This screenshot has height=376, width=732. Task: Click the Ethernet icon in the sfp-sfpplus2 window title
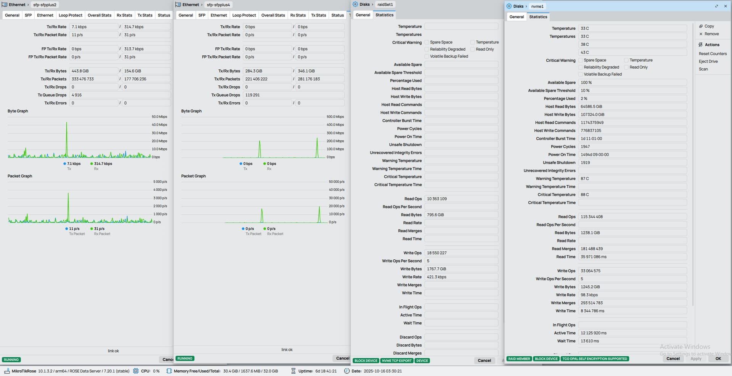tap(5, 5)
